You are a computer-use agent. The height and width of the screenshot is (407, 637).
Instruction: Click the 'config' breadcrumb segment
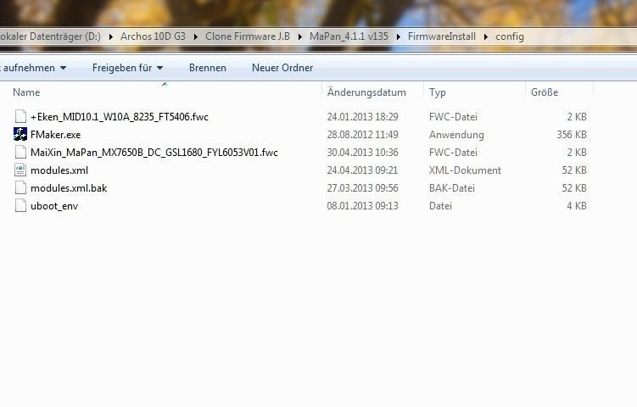(x=510, y=36)
